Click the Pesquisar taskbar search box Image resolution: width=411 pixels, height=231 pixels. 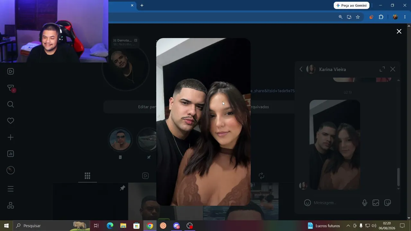51,226
